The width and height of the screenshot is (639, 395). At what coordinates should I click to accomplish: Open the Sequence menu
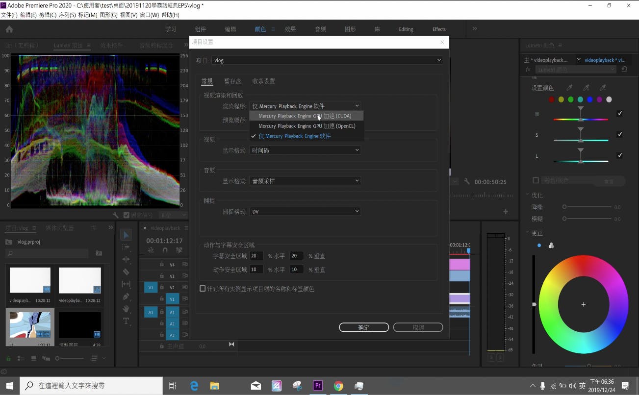[x=67, y=15]
